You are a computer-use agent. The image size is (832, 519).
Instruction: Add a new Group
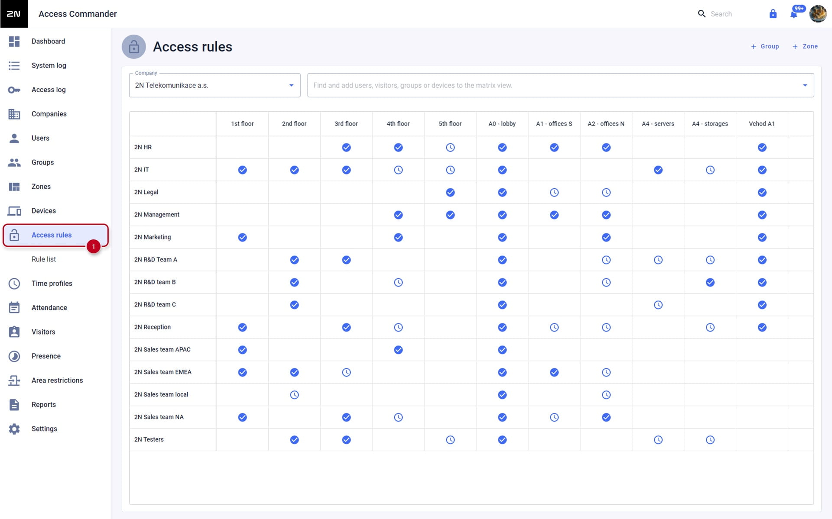[765, 46]
